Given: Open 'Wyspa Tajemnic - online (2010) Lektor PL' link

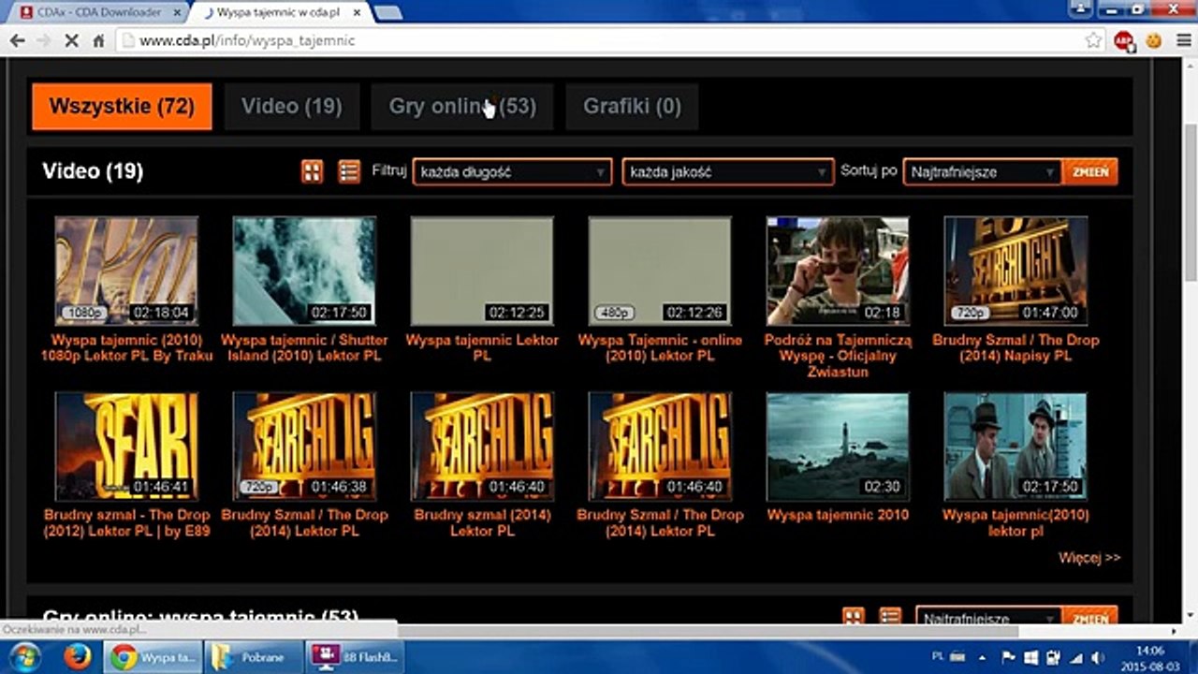Looking at the screenshot, I should pos(660,348).
